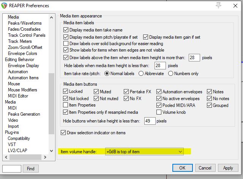The height and width of the screenshot is (179, 243).
Task: Open Envelope Display preferences page
Action: pos(24,66)
